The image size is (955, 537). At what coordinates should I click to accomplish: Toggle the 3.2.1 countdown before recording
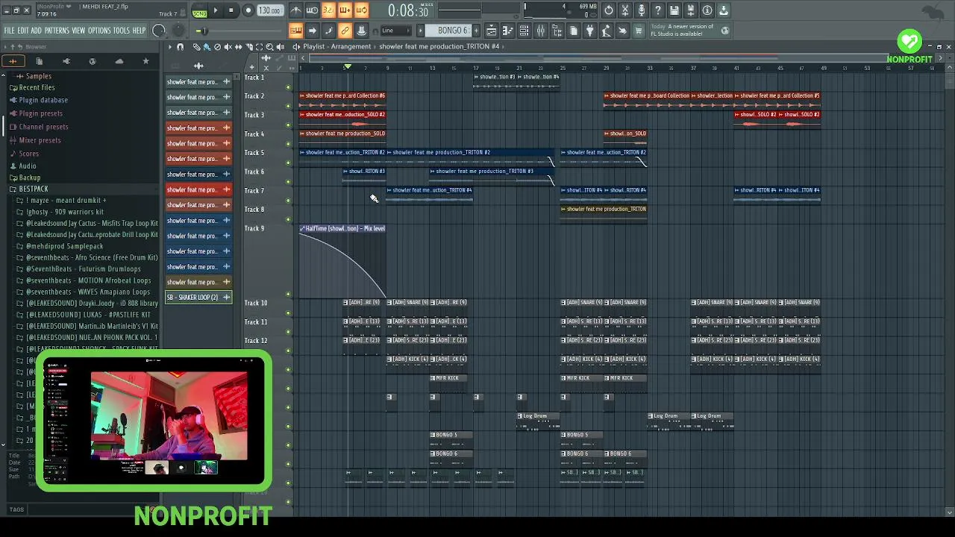pyautogui.click(x=328, y=10)
